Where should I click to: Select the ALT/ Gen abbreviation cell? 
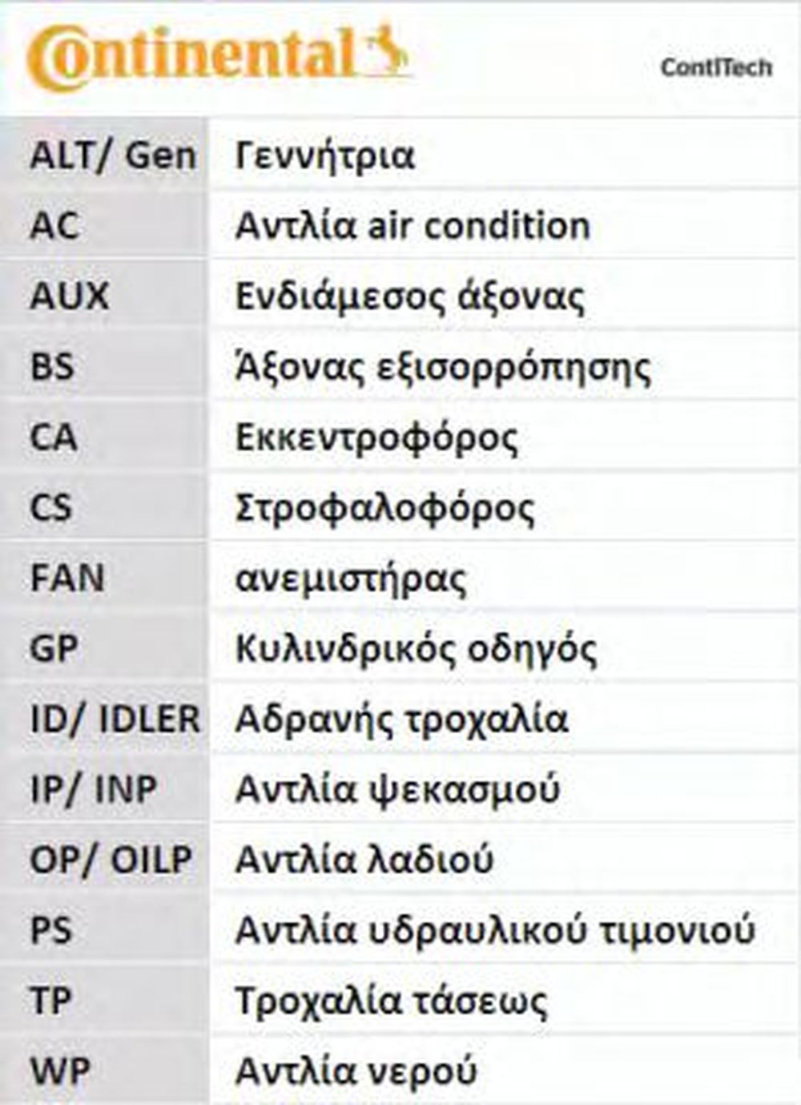click(x=112, y=155)
